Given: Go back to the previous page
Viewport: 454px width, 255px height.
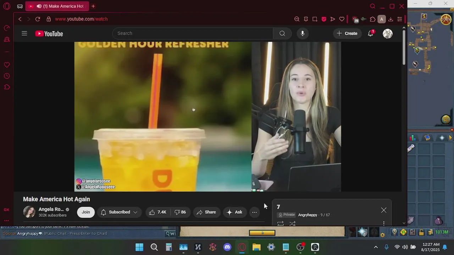Looking at the screenshot, I should 20,19.
